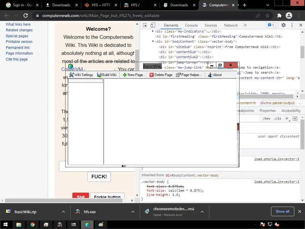Open the Properties pane tab in DevTools
305x229 pixels.
point(267,111)
